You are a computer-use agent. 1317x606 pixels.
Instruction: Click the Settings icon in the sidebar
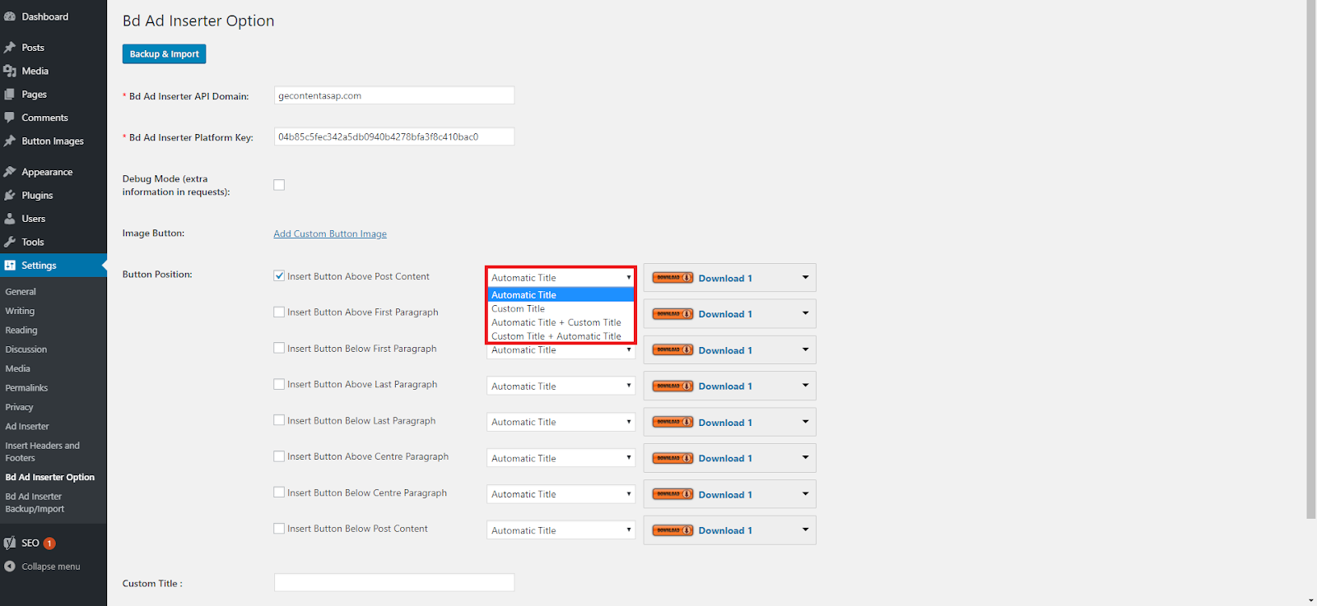pyautogui.click(x=10, y=266)
